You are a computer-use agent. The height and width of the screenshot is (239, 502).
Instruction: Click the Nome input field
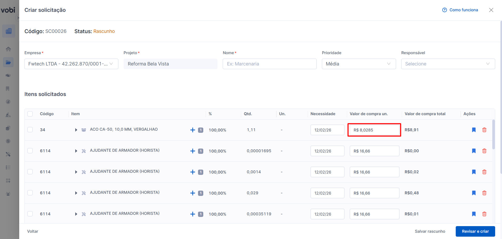[x=269, y=64]
